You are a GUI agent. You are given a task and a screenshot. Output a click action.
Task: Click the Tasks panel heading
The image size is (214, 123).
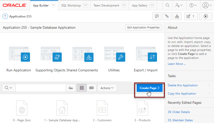172,76
